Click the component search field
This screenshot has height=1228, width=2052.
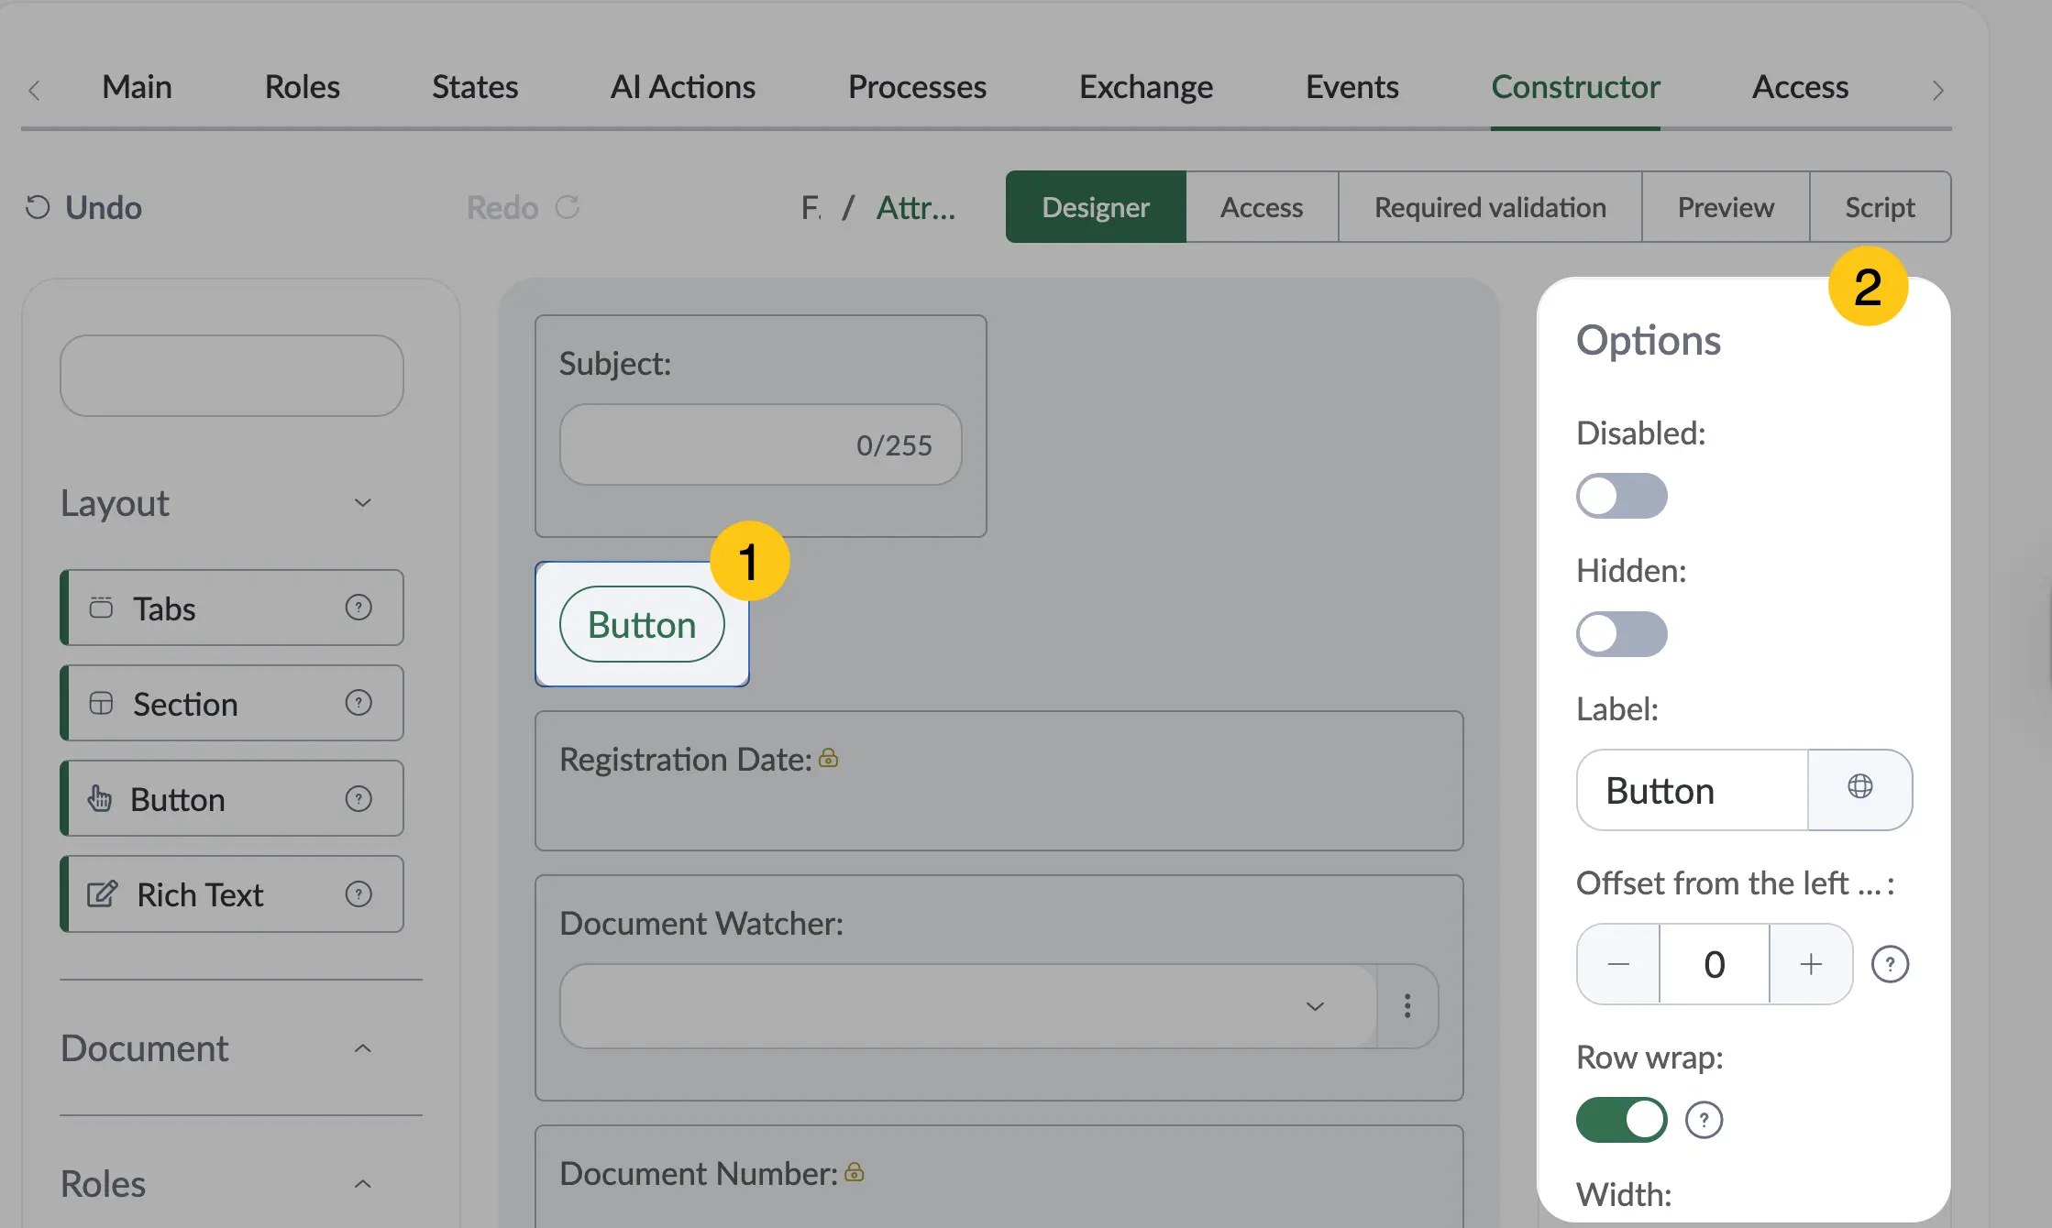click(x=232, y=376)
